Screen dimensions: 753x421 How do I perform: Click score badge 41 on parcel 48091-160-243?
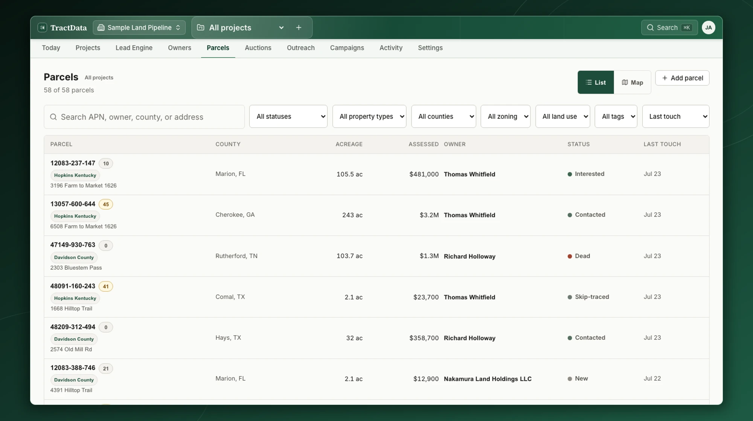tap(106, 286)
